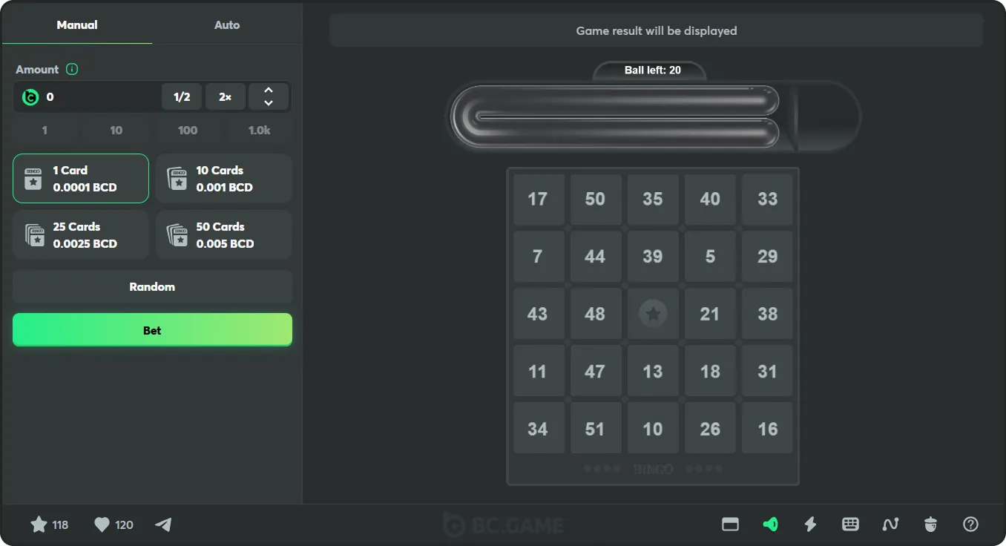Set the amount preset to 1.0k

click(260, 130)
